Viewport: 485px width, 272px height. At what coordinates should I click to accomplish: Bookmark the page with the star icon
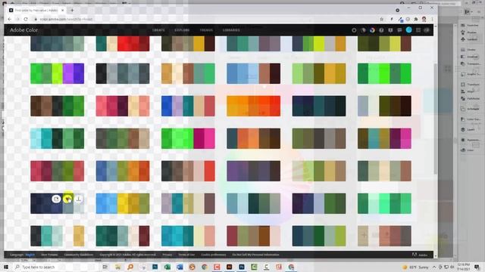[382, 19]
